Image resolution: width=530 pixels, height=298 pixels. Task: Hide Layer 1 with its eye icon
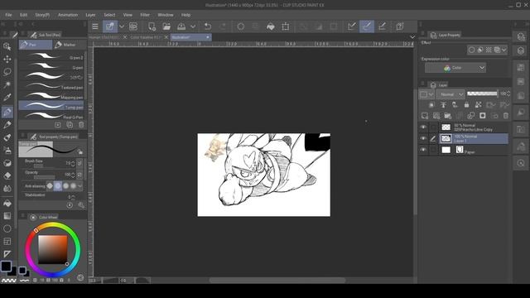coord(423,138)
